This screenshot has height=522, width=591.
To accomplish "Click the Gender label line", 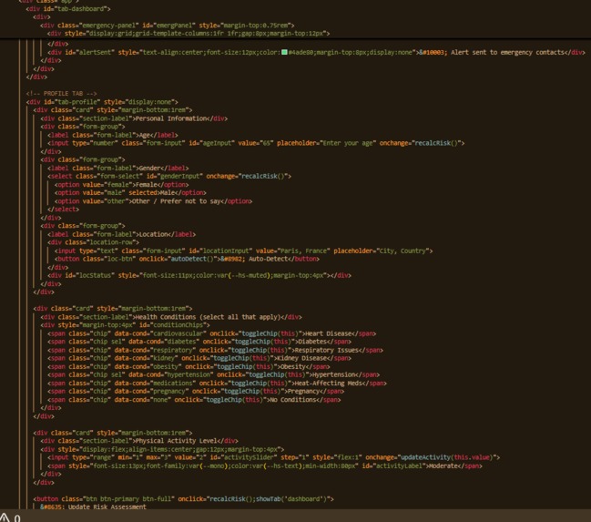I will point(118,169).
